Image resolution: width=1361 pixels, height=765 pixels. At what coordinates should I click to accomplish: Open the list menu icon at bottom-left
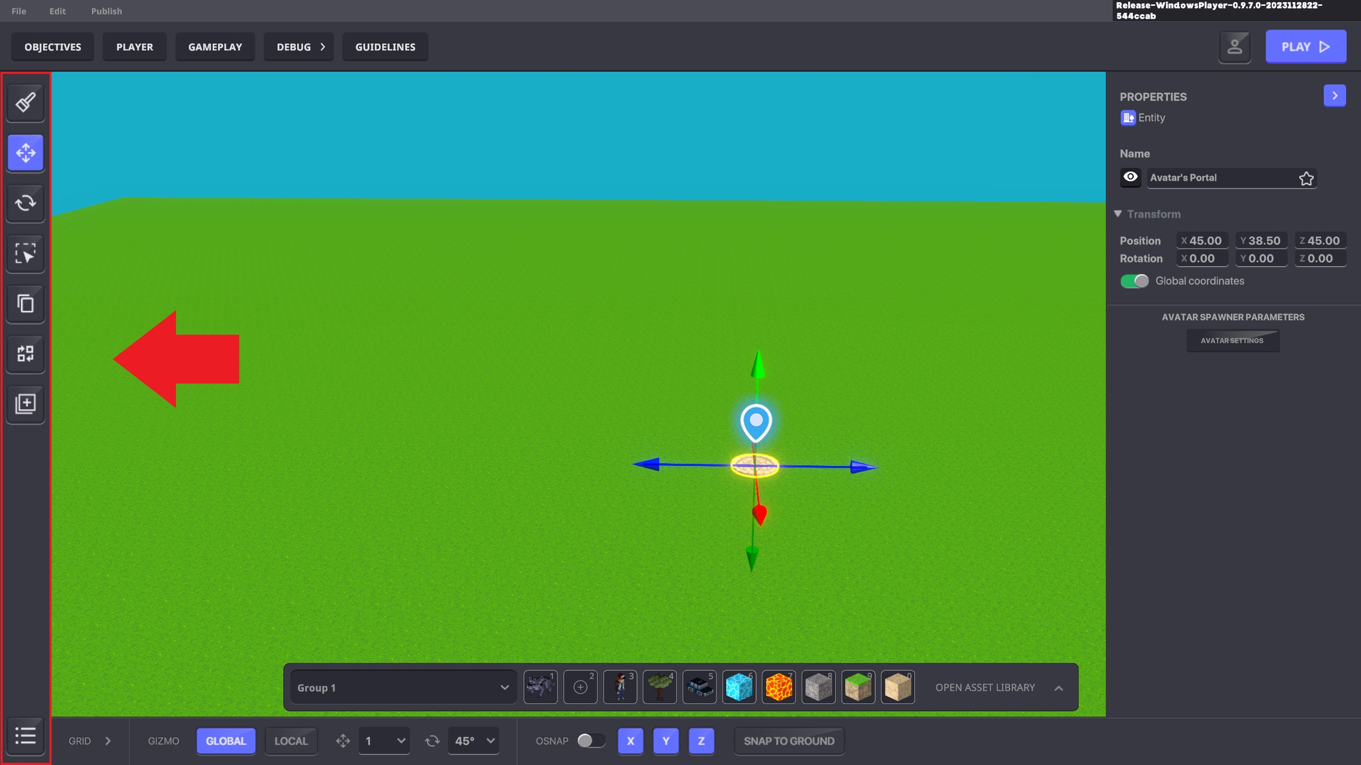25,735
